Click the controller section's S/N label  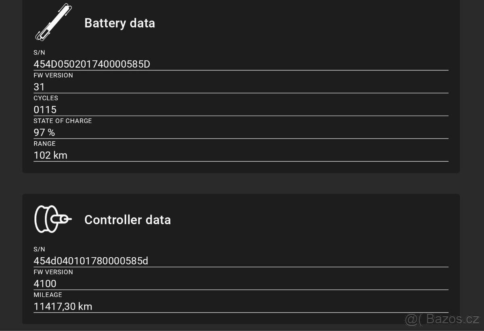click(x=39, y=249)
